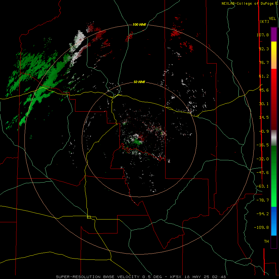Select the 45.6 scale value

(264, 90)
